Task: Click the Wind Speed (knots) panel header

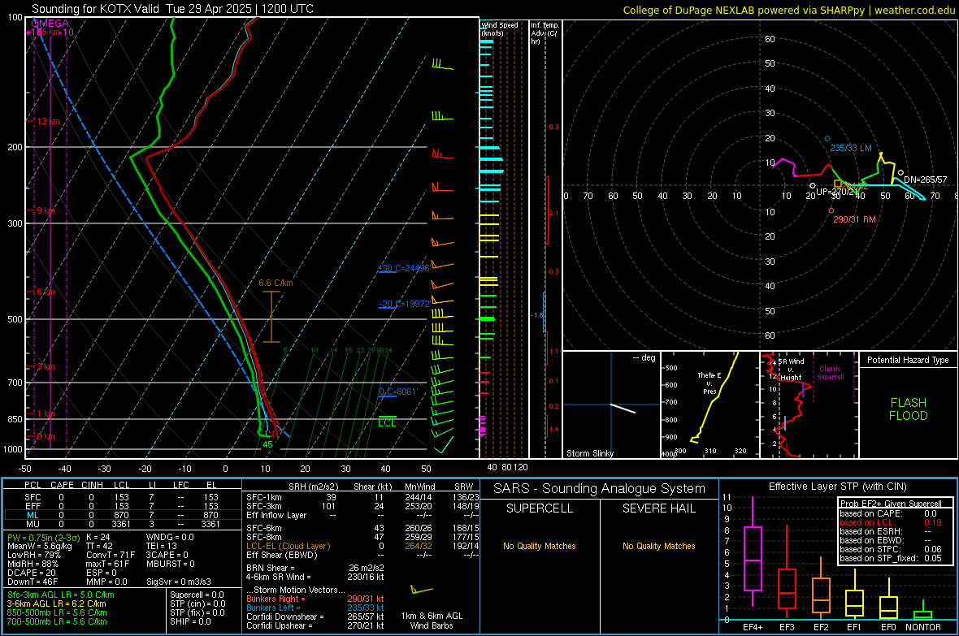Action: pos(499,28)
